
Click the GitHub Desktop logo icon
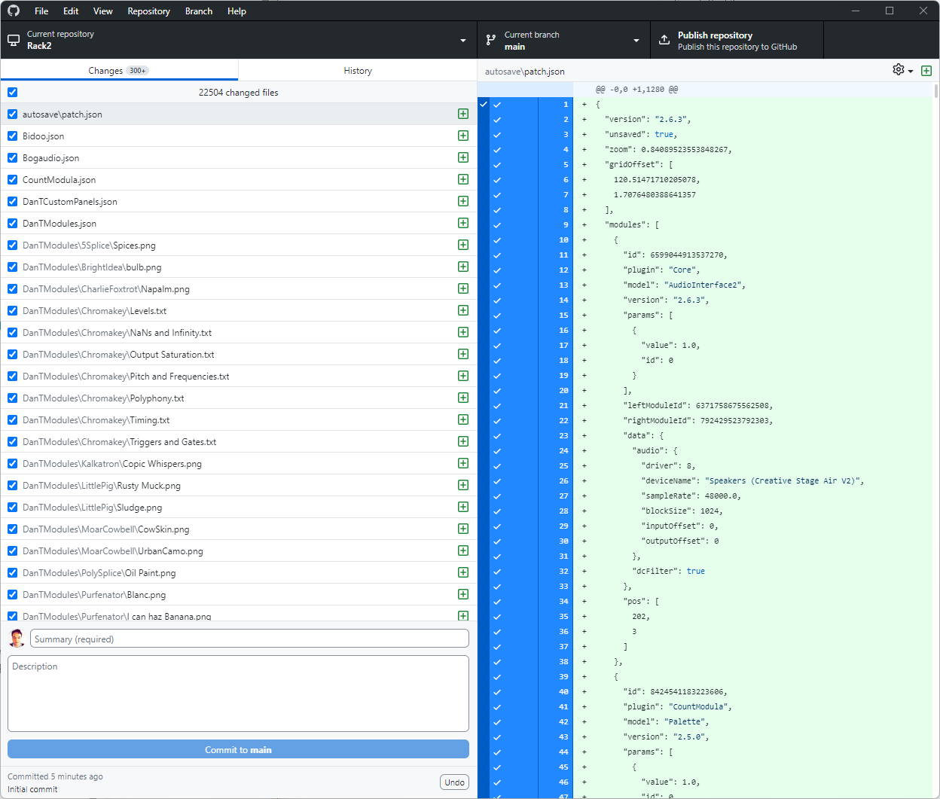pyautogui.click(x=14, y=11)
